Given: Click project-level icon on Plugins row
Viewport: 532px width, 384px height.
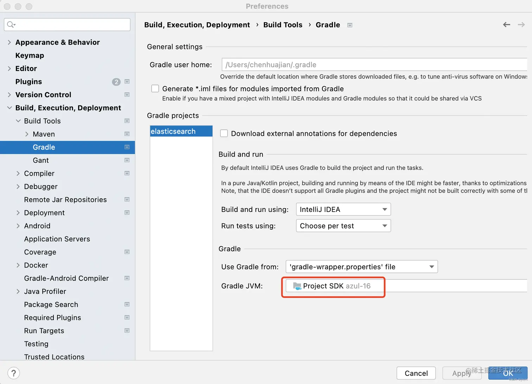Looking at the screenshot, I should (127, 82).
